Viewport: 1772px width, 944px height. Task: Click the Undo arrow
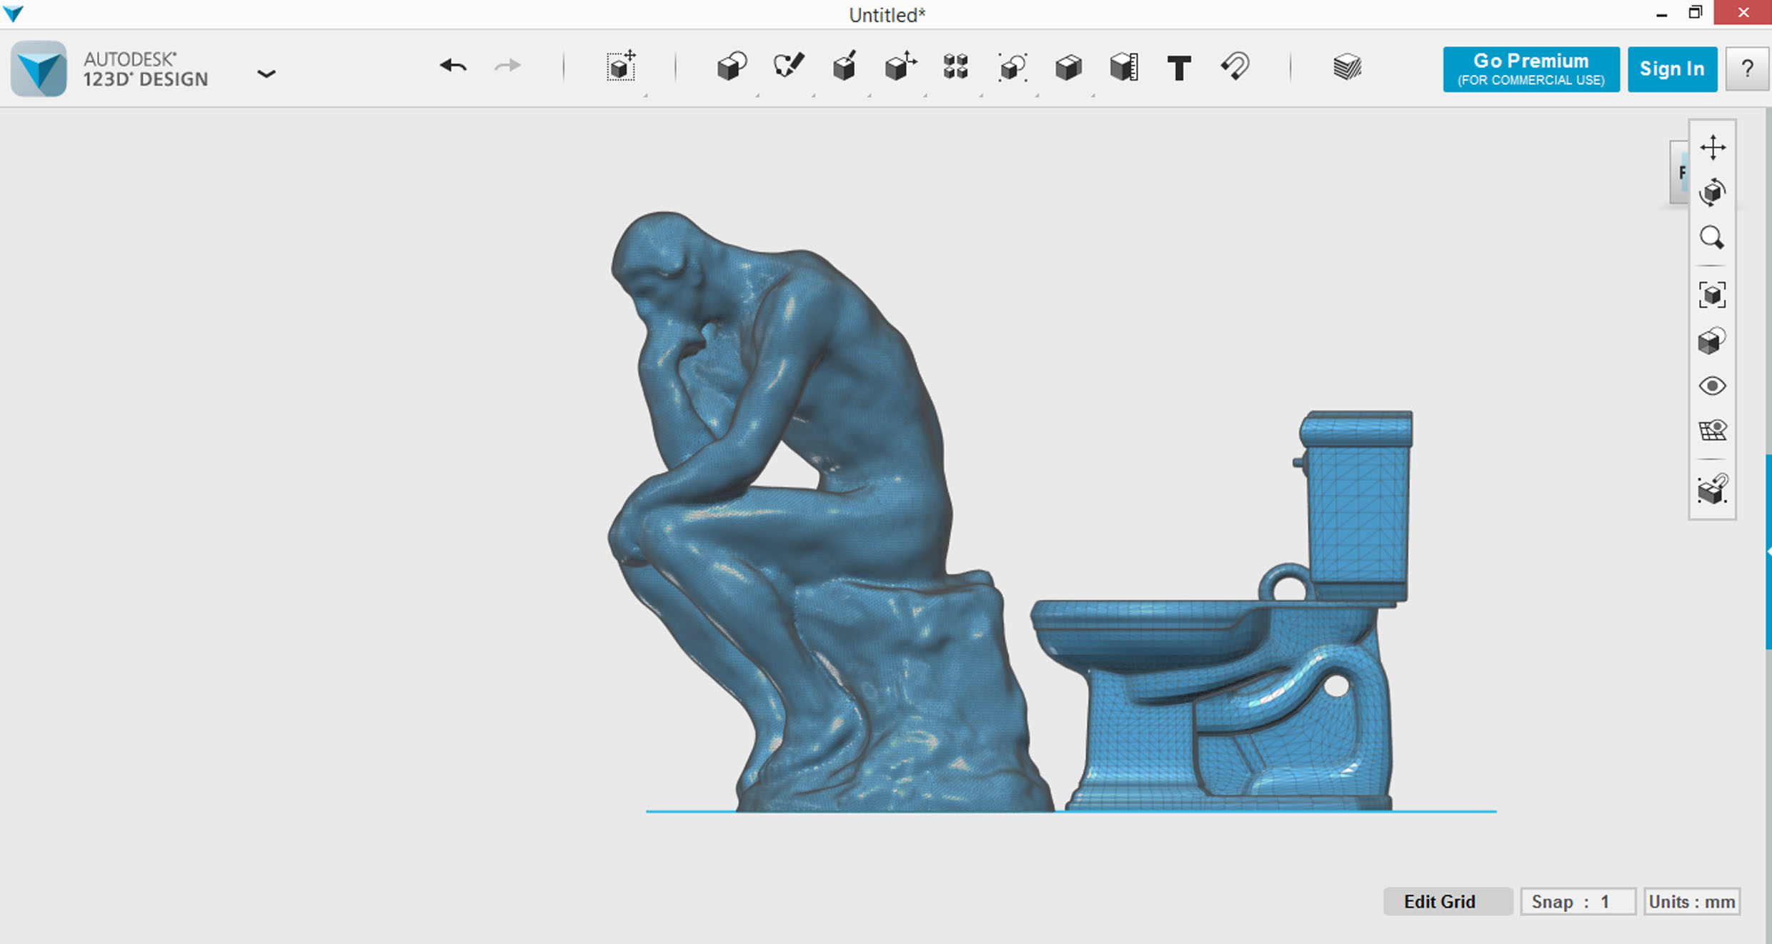tap(453, 66)
